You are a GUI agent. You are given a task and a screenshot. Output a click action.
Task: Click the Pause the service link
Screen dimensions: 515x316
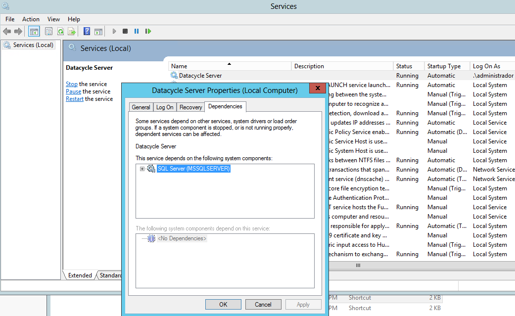73,91
